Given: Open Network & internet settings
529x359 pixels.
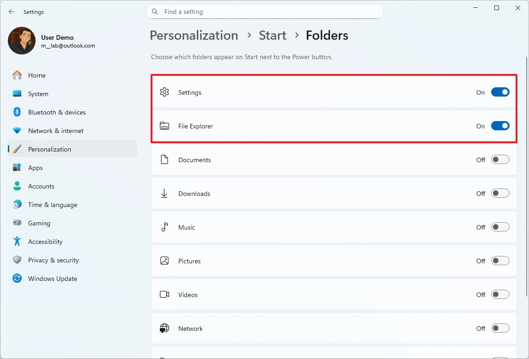Looking at the screenshot, I should (55, 131).
